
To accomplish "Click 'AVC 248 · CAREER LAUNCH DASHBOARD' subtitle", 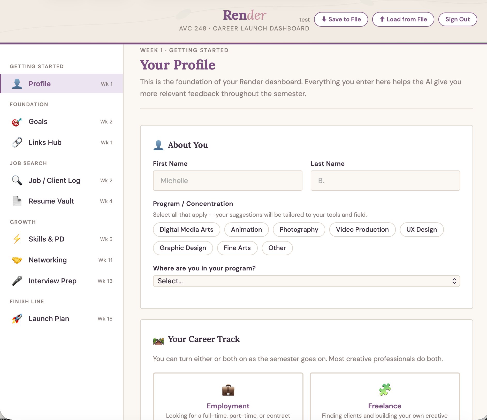I will 244,28.
